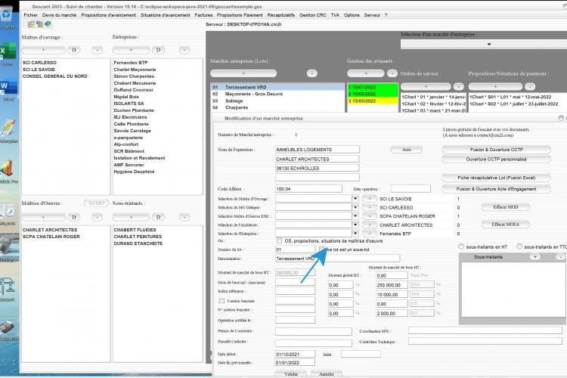Click the blue globe server toolbar icon
The image size is (567, 378).
point(48,24)
